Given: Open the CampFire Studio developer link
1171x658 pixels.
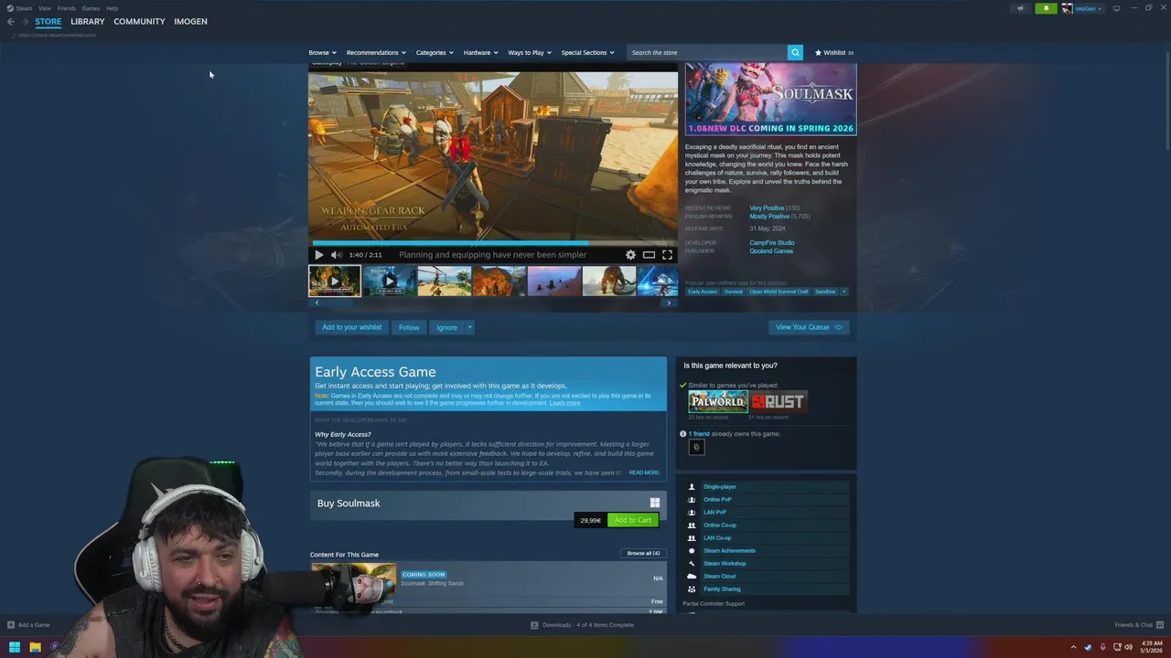Looking at the screenshot, I should (x=772, y=243).
